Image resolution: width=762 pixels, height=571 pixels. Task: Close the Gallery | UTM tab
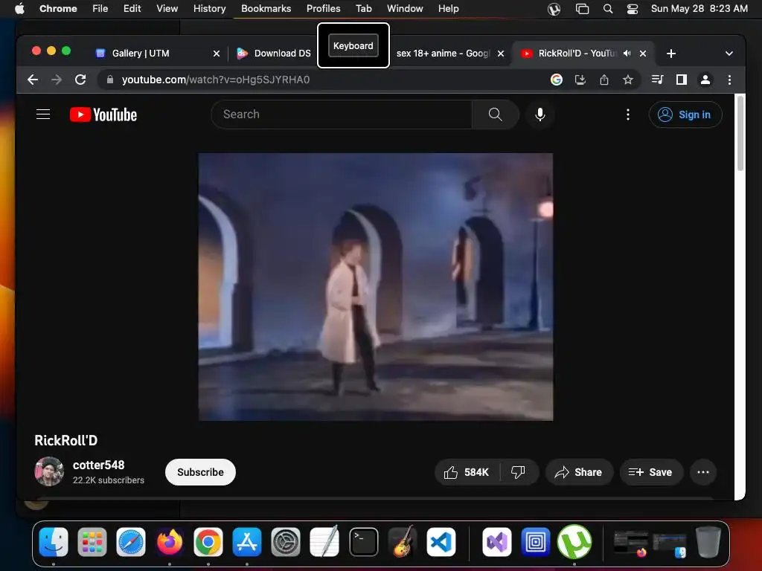tap(217, 54)
